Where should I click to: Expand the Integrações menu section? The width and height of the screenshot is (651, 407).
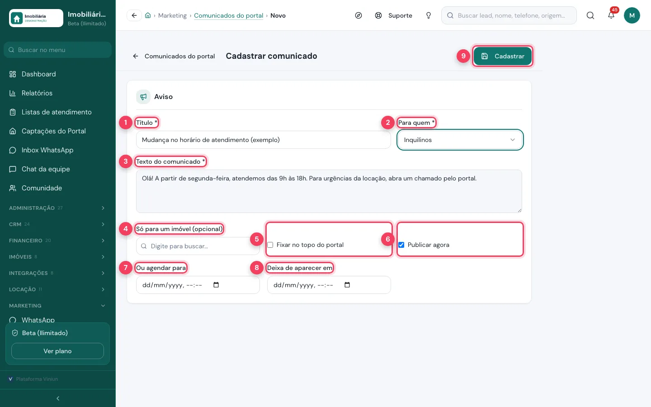pyautogui.click(x=58, y=273)
